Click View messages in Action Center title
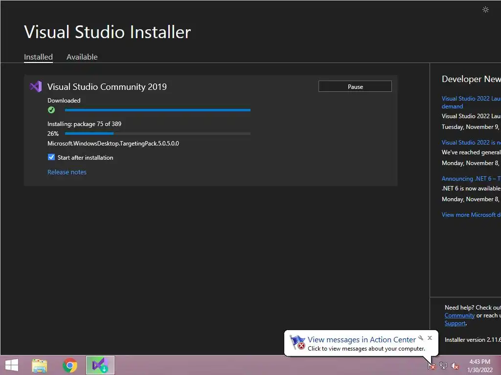Screen dimensions: 501x375 pos(362,340)
